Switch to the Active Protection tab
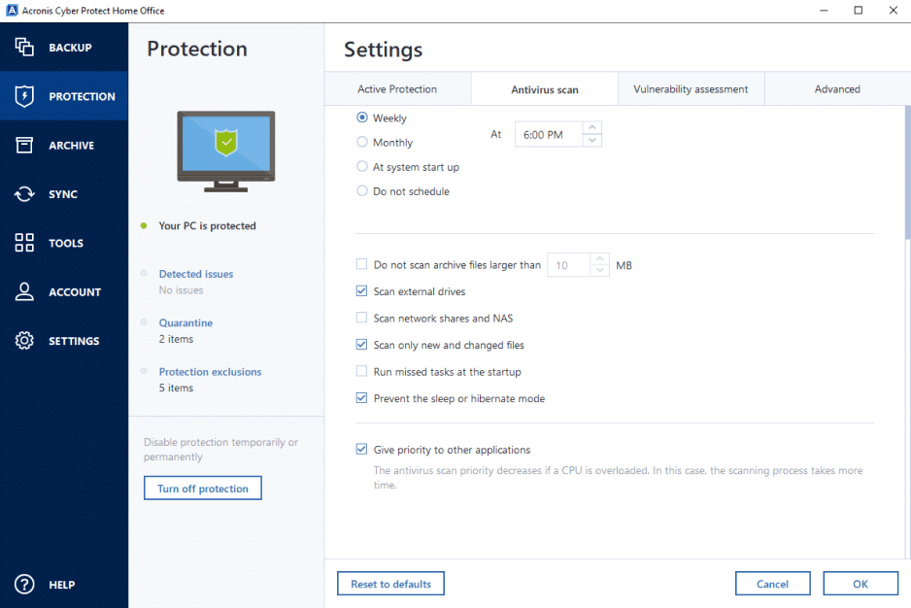This screenshot has height=608, width=911. pos(397,89)
